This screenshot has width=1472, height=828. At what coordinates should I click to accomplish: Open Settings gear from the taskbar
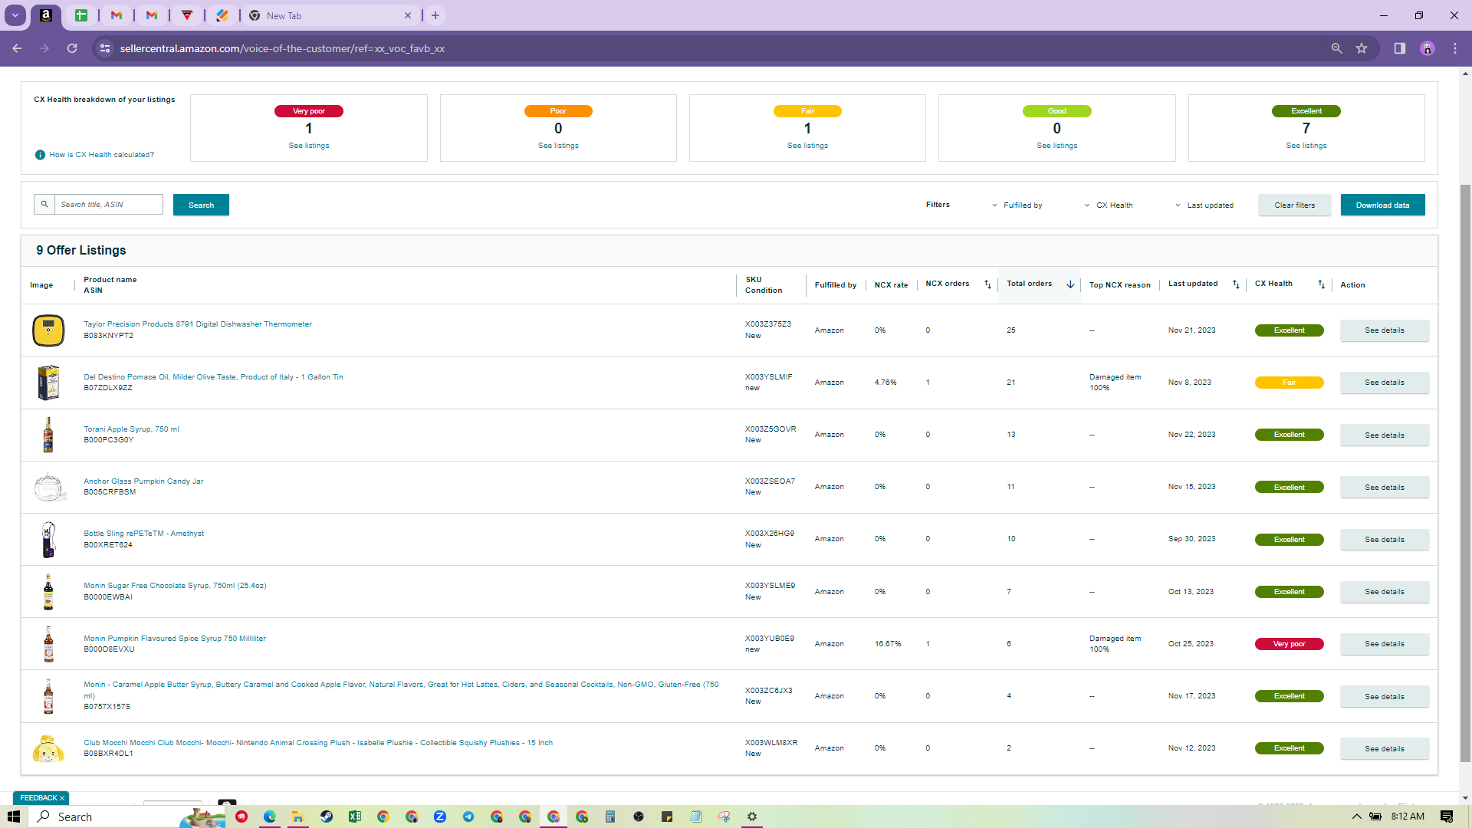tap(752, 816)
